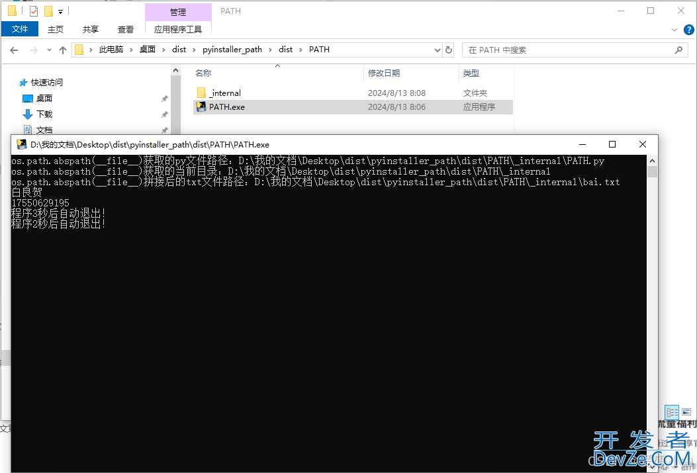697x473 pixels.
Task: Open the quick access toolbar customize dropdown
Action: tap(60, 11)
